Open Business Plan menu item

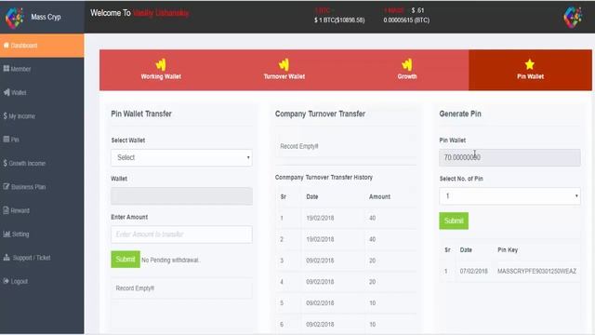42,186
